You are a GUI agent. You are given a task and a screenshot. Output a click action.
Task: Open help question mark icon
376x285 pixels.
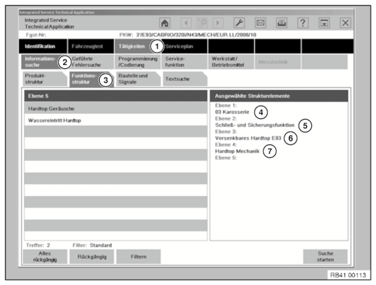click(x=303, y=23)
